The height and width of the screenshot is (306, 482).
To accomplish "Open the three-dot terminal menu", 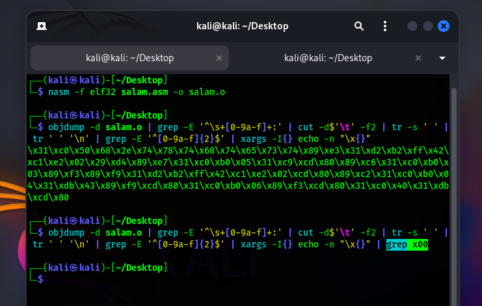I will point(384,26).
